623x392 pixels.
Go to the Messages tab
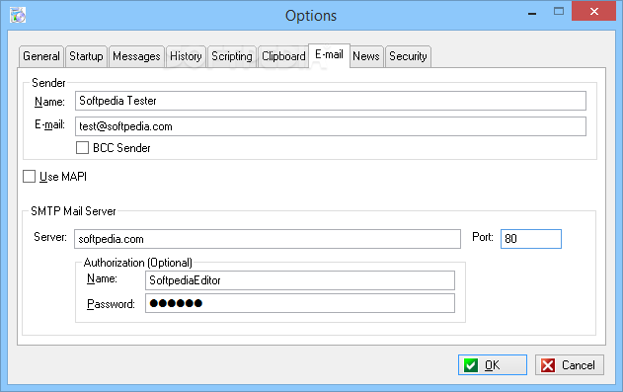click(136, 56)
